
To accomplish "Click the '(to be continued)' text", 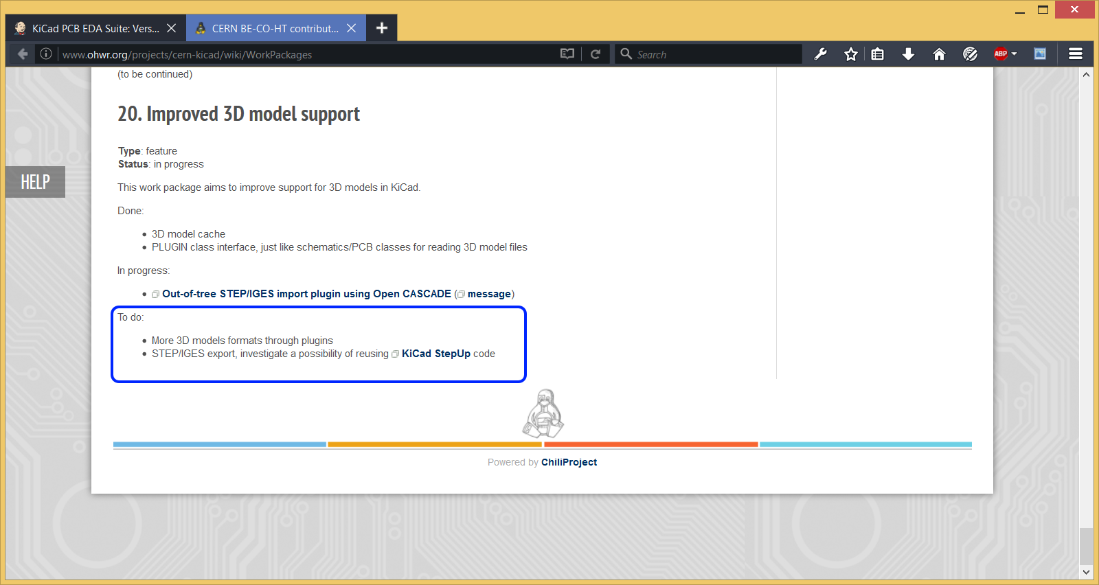I will click(x=155, y=74).
